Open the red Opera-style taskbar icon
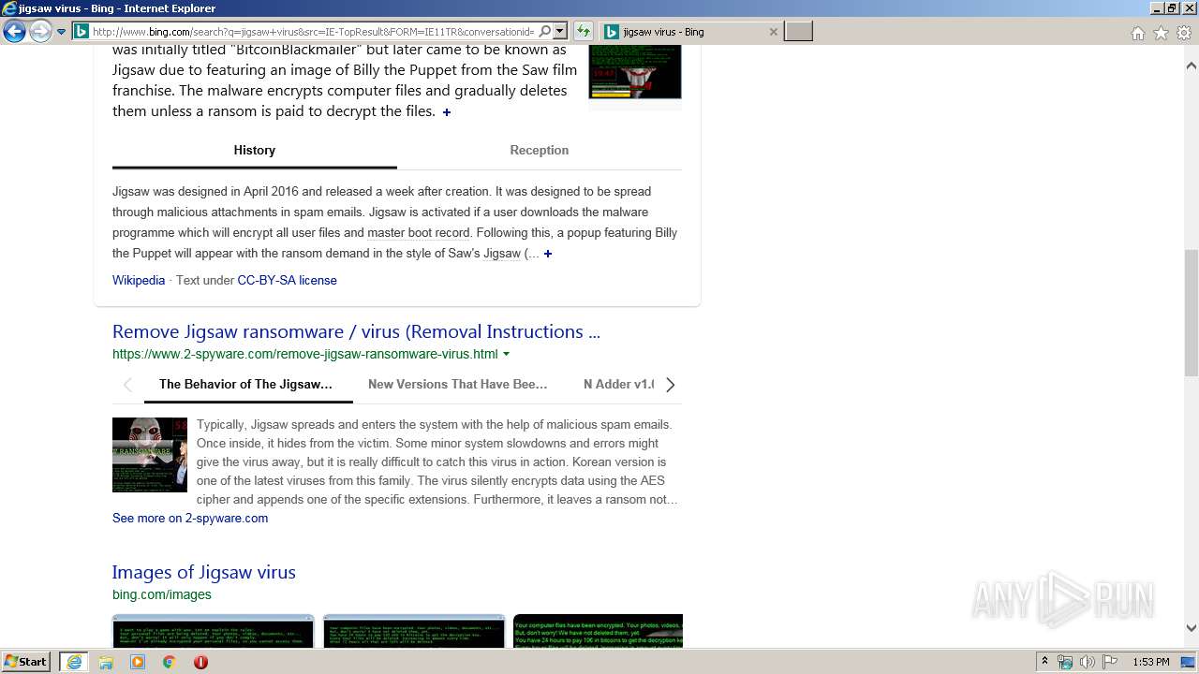Screen dimensions: 1199x674 [200, 662]
